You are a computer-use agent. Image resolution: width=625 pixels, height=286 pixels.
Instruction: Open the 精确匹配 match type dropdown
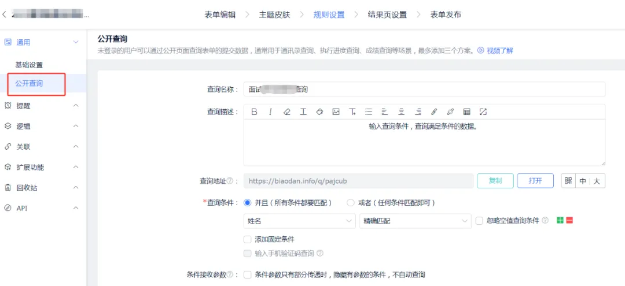pos(414,221)
